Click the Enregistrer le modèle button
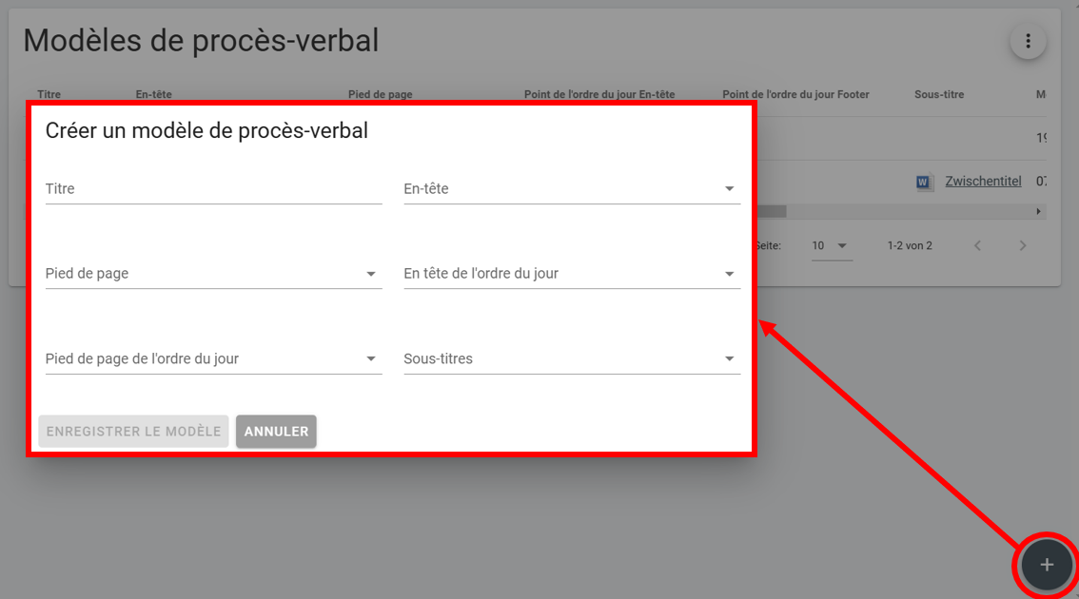 click(x=133, y=431)
